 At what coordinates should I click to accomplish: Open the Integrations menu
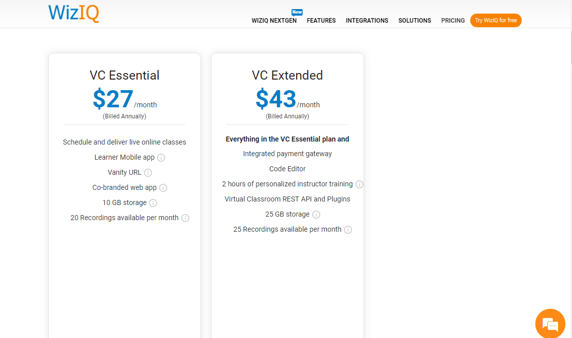367,21
